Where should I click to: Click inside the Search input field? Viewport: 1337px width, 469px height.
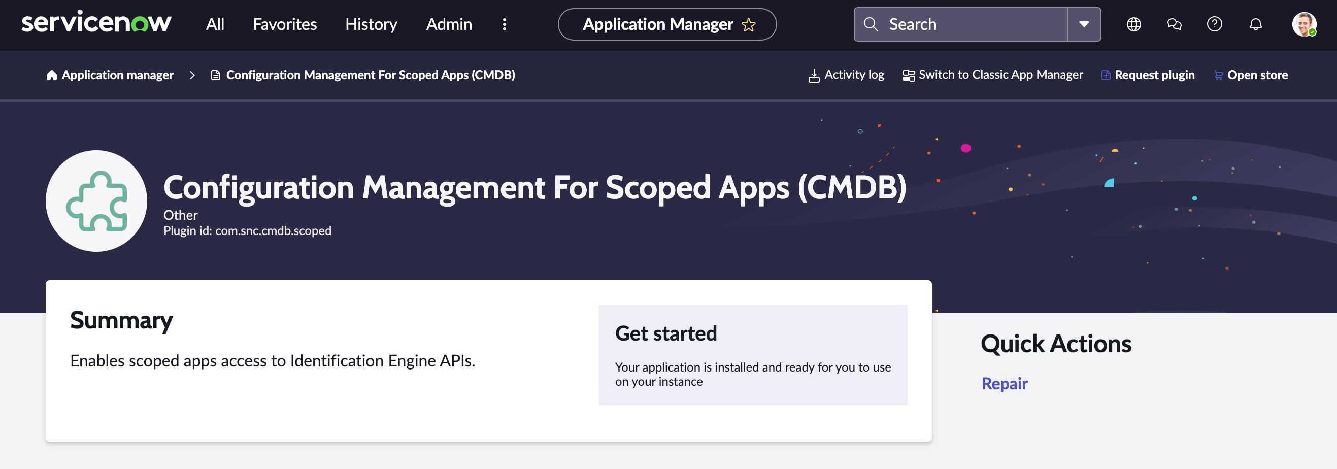965,24
